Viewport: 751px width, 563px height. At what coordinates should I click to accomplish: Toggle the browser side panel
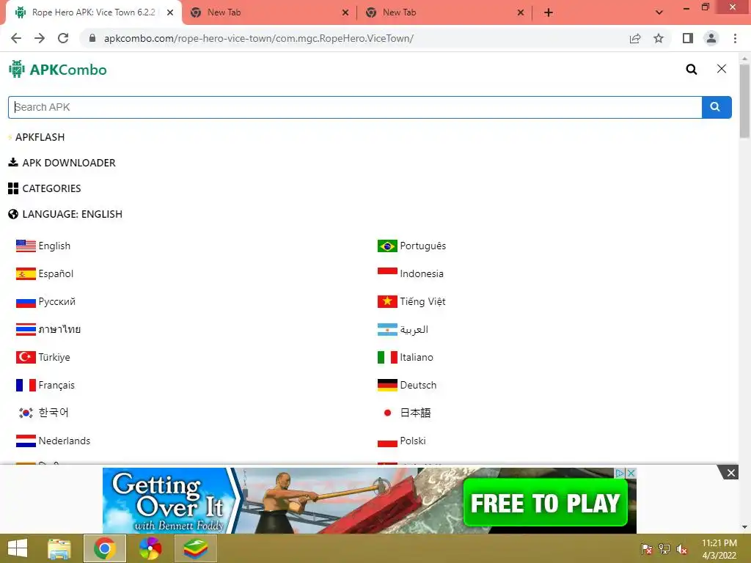coord(688,38)
